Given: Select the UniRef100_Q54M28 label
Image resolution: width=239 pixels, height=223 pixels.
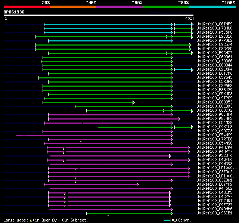Looking at the screenshot, I should point(214,123).
